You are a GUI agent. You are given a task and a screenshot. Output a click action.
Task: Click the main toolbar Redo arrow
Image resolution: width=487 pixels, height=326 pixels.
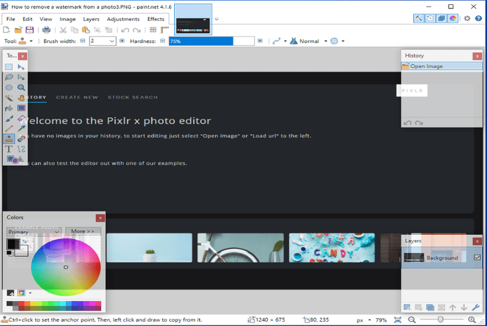[x=136, y=30]
